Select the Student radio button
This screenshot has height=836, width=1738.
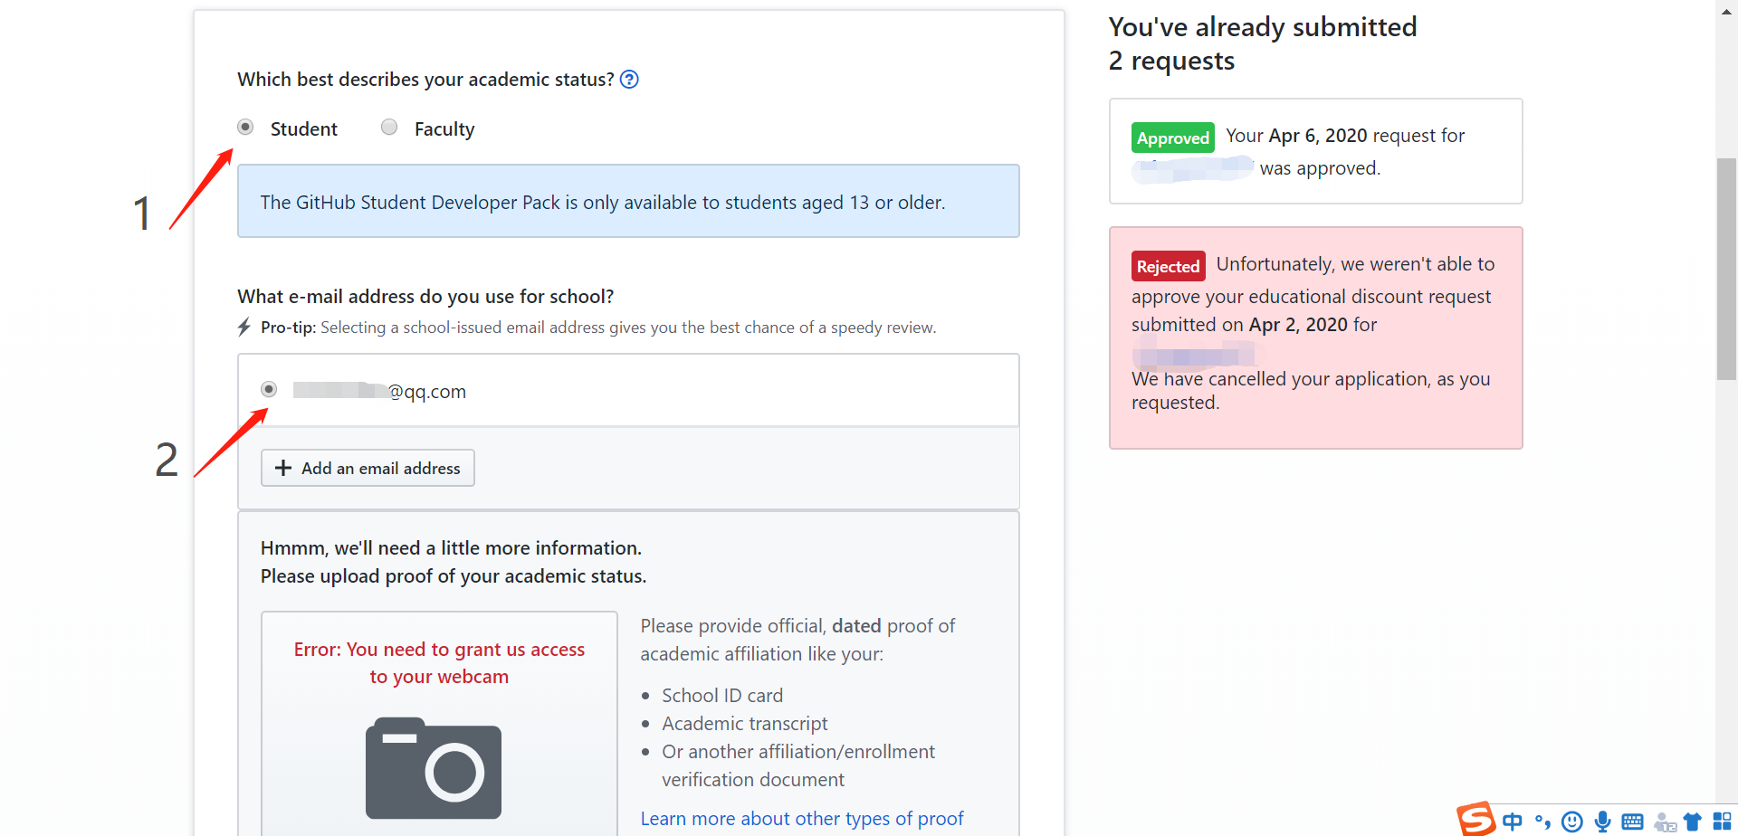(245, 127)
